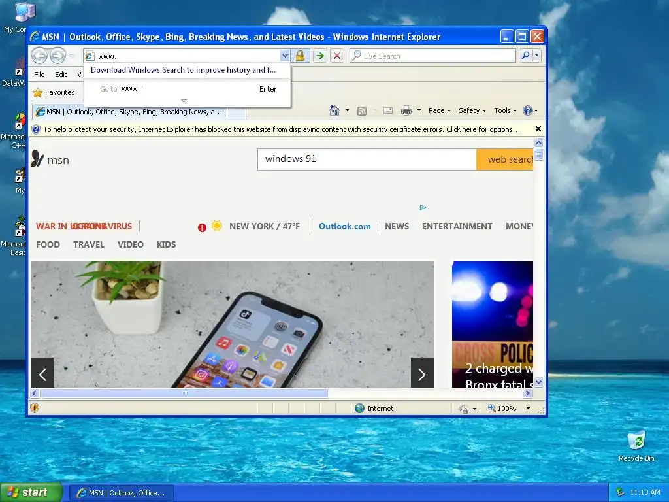Close the information bar with X
The height and width of the screenshot is (502, 669).
coord(538,129)
